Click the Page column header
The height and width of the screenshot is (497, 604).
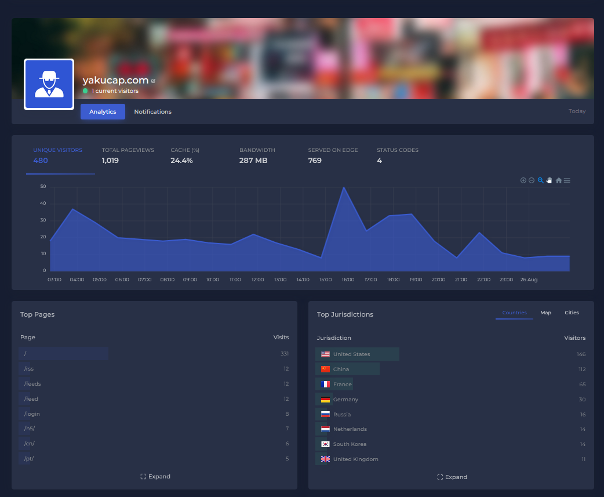[x=28, y=337]
